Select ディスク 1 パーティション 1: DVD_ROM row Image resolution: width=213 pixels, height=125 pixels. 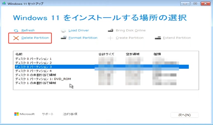(x=43, y=79)
